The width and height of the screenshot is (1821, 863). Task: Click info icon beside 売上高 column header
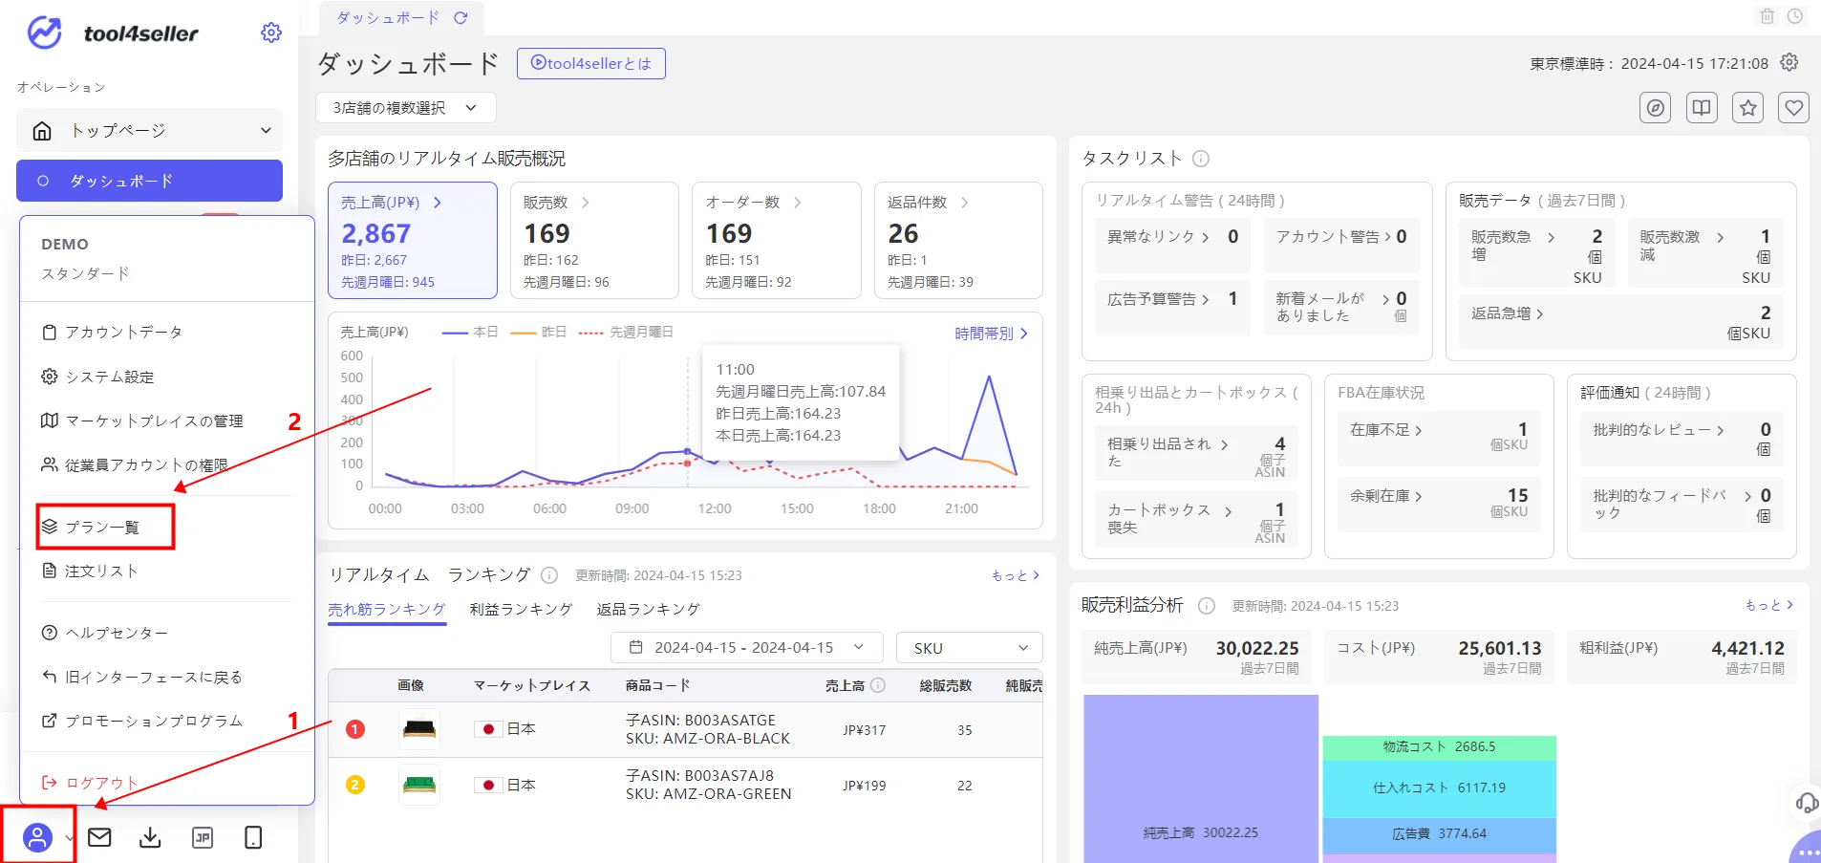coord(878,684)
